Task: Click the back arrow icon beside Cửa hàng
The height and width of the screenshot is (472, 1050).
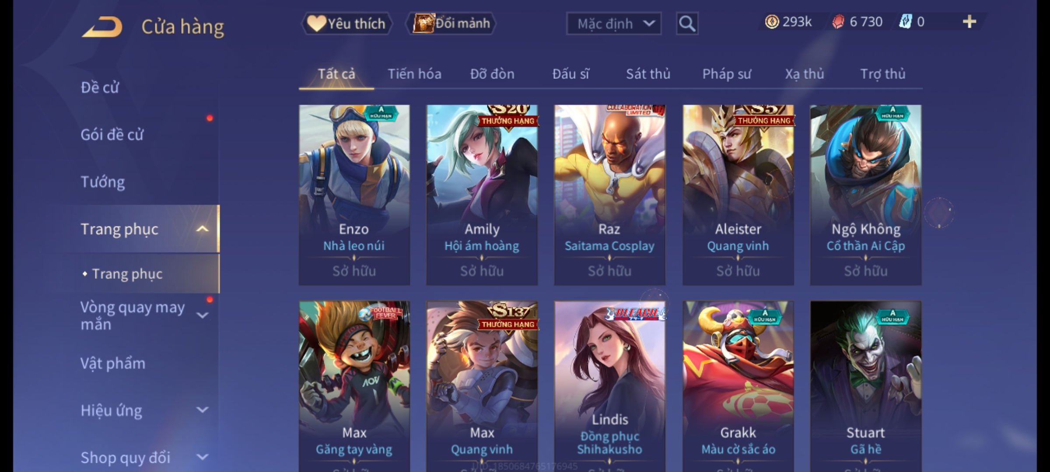Action: [x=101, y=27]
